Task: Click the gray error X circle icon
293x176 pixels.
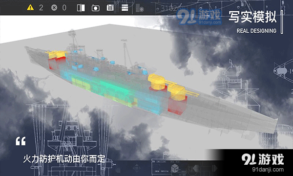Action: [54, 8]
